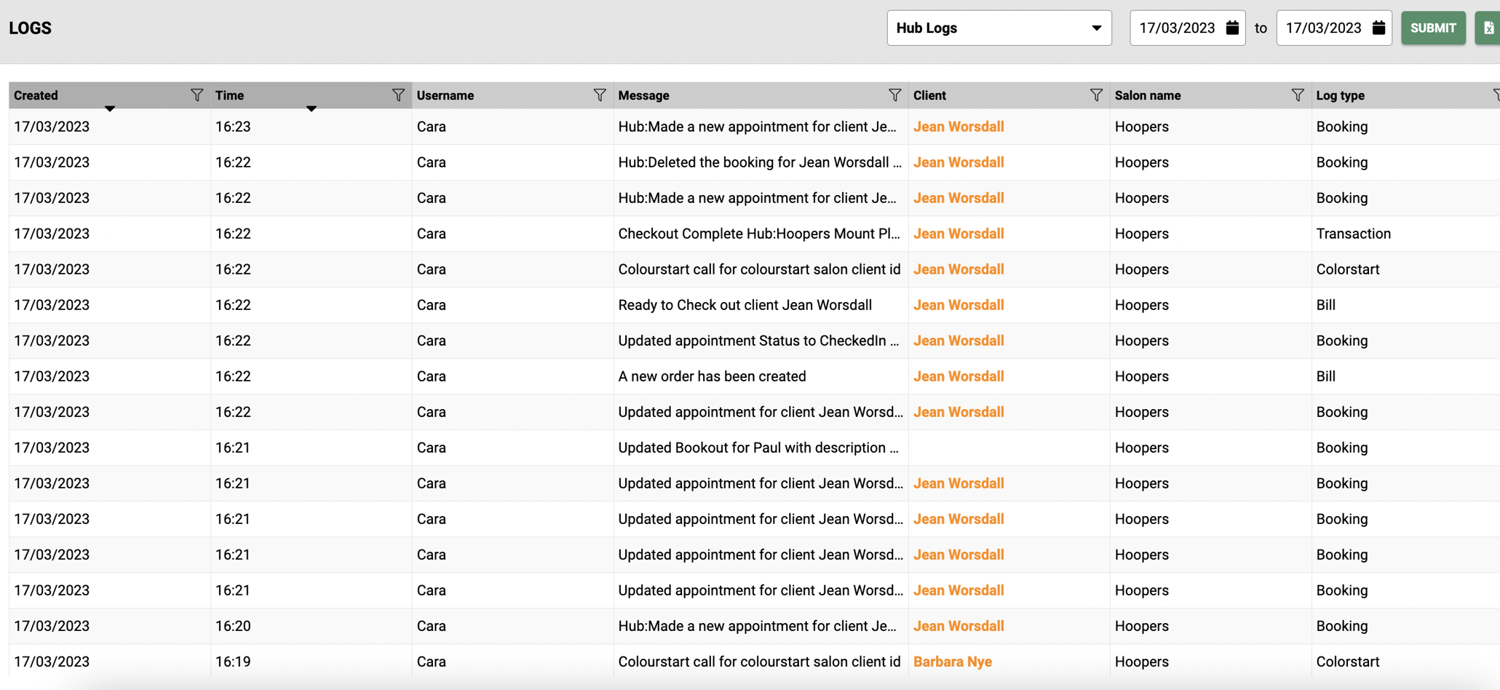Open Barbara Nye client link
Image resolution: width=1500 pixels, height=690 pixels.
952,662
